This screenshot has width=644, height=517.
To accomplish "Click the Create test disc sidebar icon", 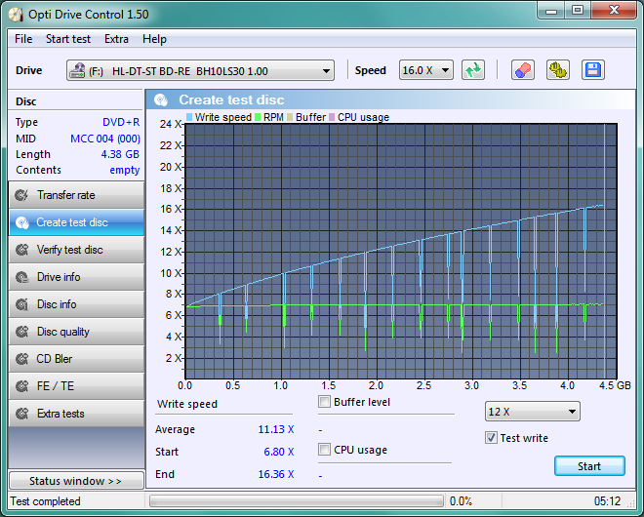I will (21, 222).
